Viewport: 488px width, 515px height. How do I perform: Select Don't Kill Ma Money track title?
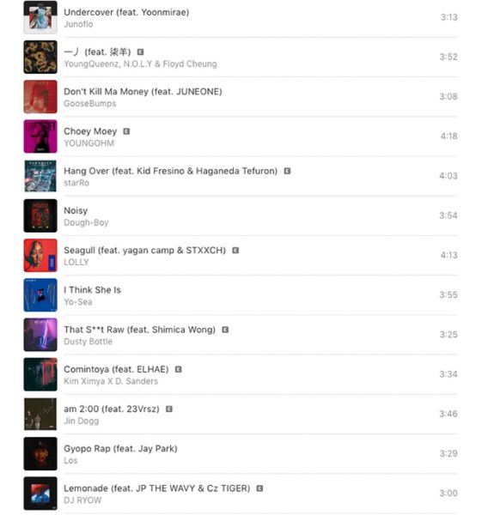[143, 92]
